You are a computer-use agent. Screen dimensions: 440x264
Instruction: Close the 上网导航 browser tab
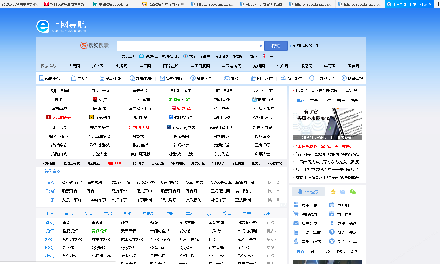430,4
